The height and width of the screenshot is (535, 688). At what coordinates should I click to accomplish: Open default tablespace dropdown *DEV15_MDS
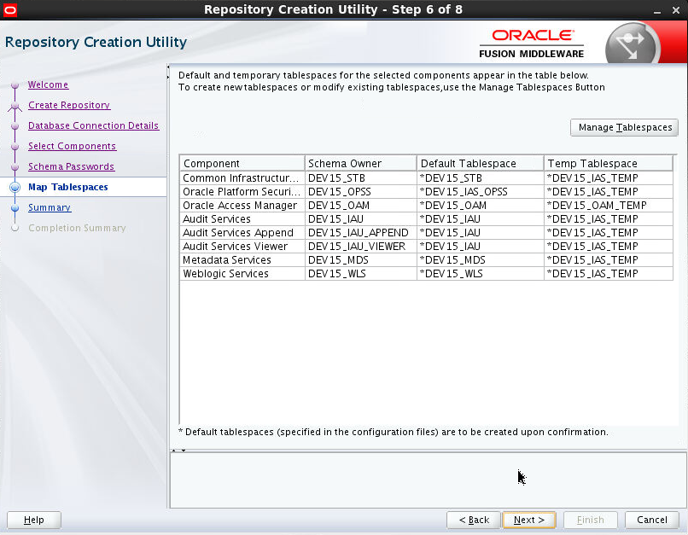(480, 259)
